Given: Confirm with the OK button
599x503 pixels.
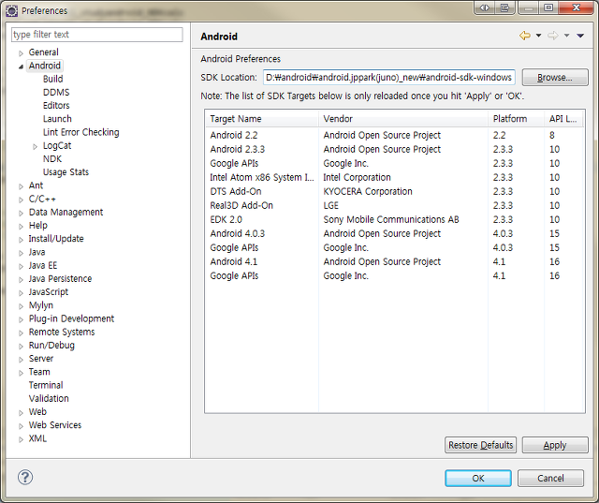Looking at the screenshot, I should click(478, 478).
